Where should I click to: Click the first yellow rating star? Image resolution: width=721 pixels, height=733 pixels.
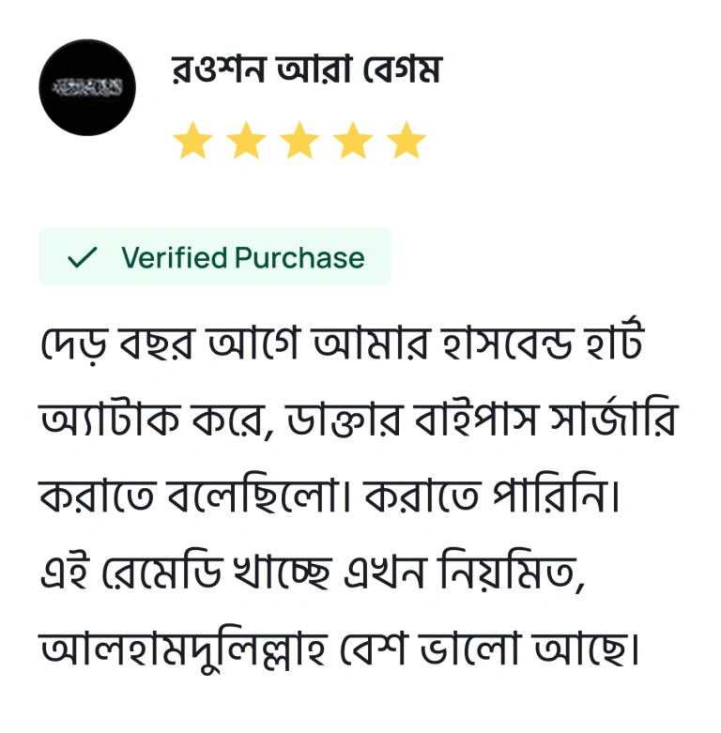[x=192, y=140]
